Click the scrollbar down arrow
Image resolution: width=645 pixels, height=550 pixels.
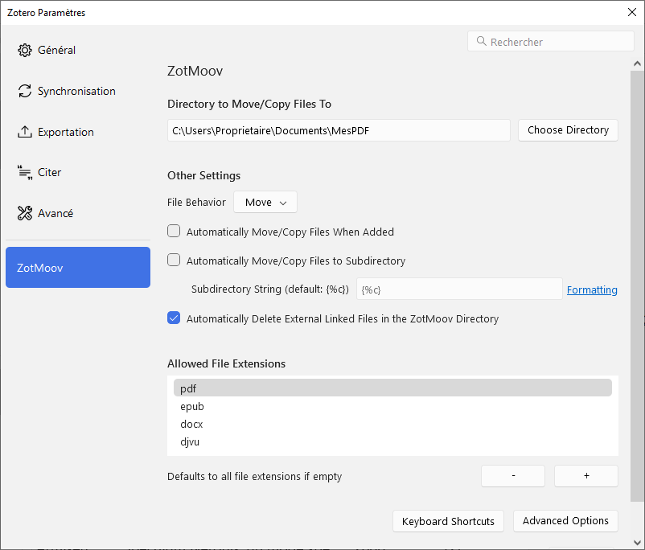[x=637, y=543]
